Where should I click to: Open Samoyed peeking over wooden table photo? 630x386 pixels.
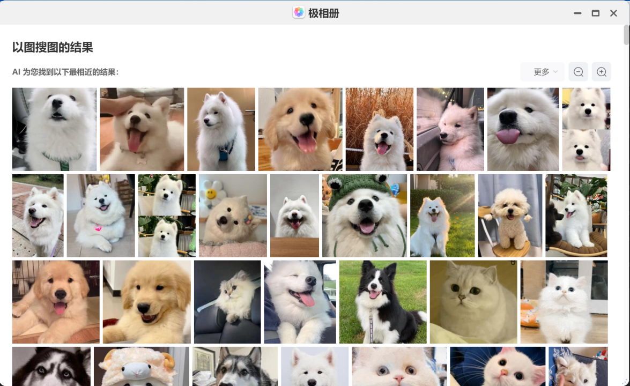[294, 216]
